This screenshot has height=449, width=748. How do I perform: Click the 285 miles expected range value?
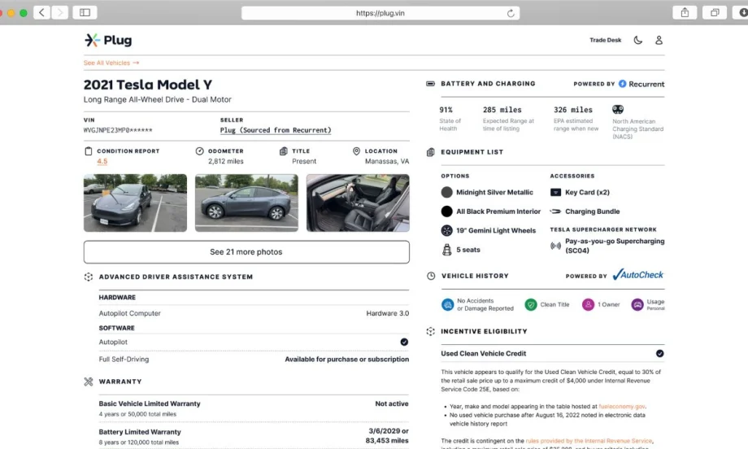point(502,110)
